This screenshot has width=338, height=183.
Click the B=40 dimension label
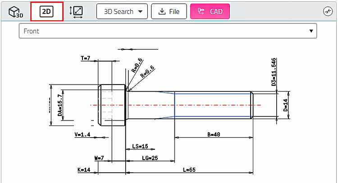pyautogui.click(x=214, y=134)
